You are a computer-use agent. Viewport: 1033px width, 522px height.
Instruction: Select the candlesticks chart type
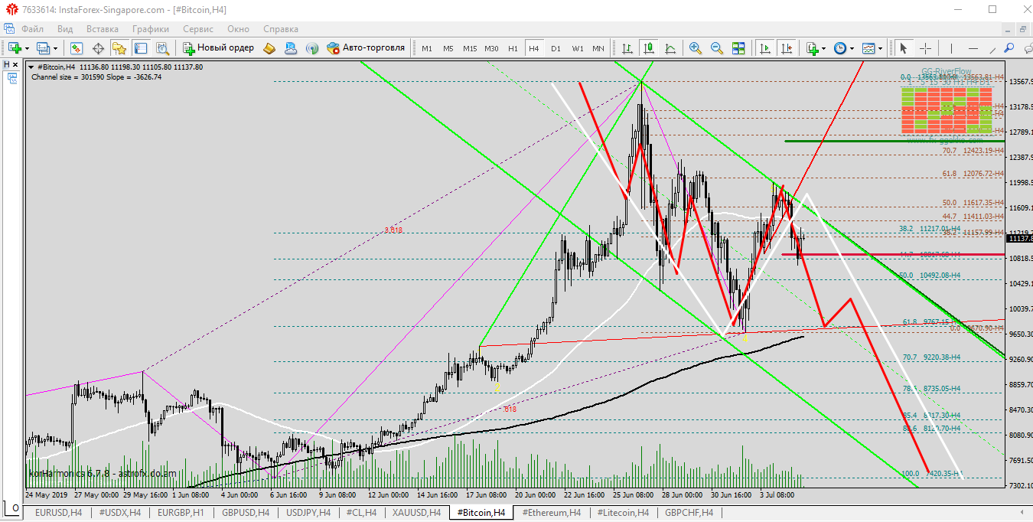649,47
